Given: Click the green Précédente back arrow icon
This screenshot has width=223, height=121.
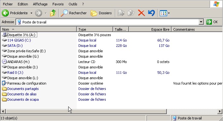Looking at the screenshot, I should tap(5, 13).
